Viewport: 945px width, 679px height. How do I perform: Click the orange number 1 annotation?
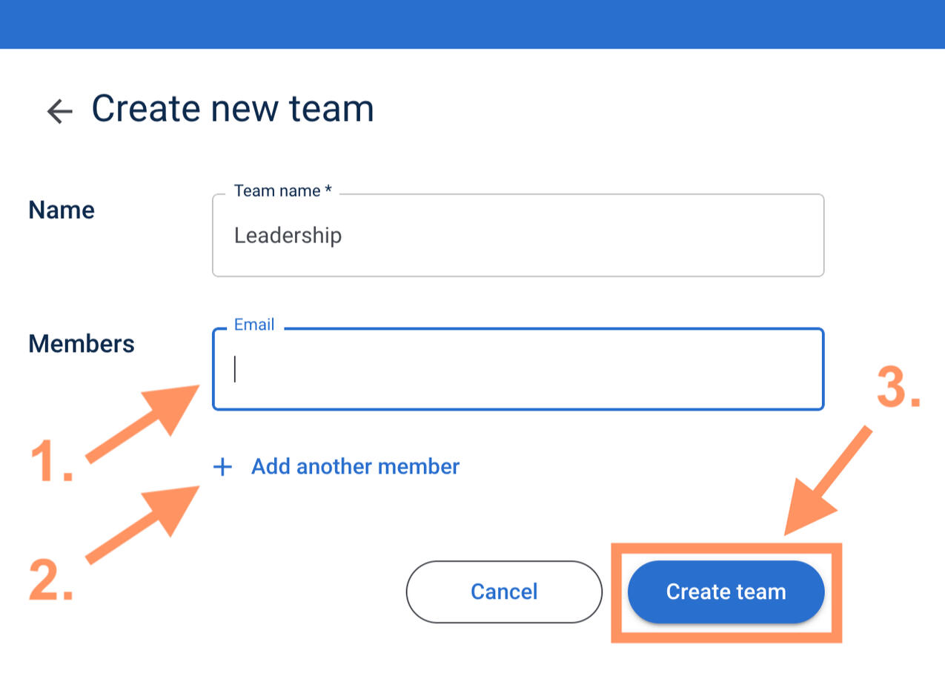(52, 463)
